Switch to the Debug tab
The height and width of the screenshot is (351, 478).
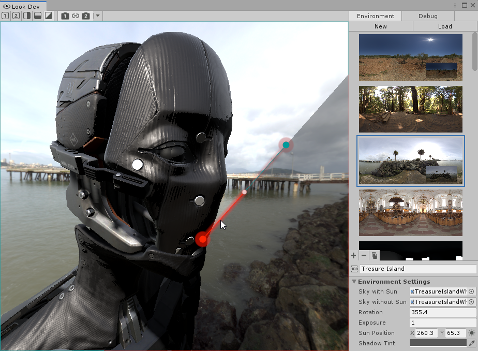(x=428, y=16)
